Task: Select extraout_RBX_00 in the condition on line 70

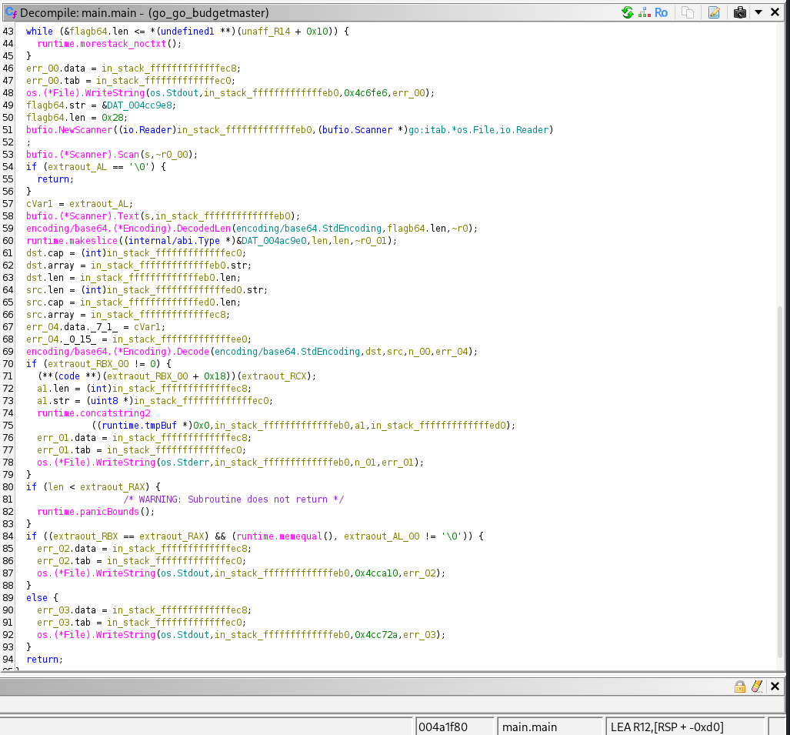Action: tap(88, 364)
